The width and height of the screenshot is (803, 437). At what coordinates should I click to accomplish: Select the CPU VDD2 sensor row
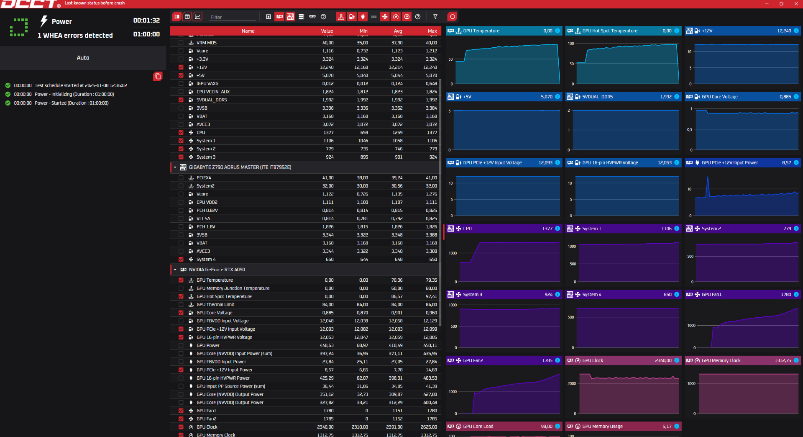click(305, 202)
